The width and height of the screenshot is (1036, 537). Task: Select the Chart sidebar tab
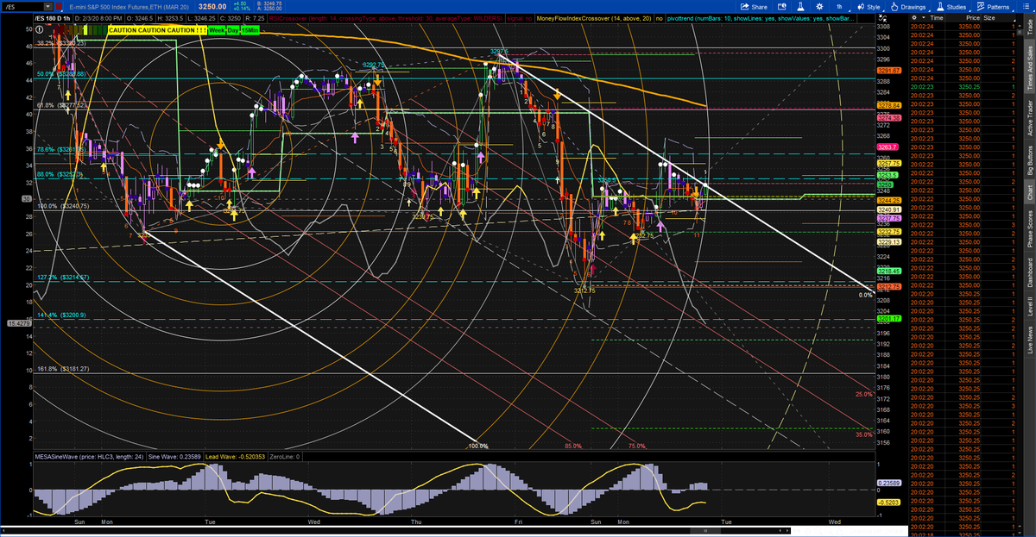pos(1029,194)
